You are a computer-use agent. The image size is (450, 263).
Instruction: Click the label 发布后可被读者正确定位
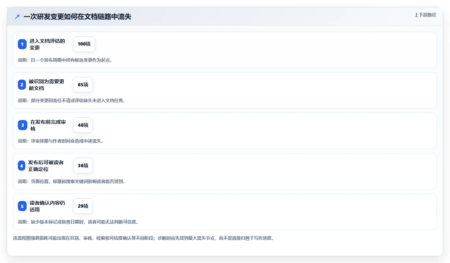click(x=46, y=166)
